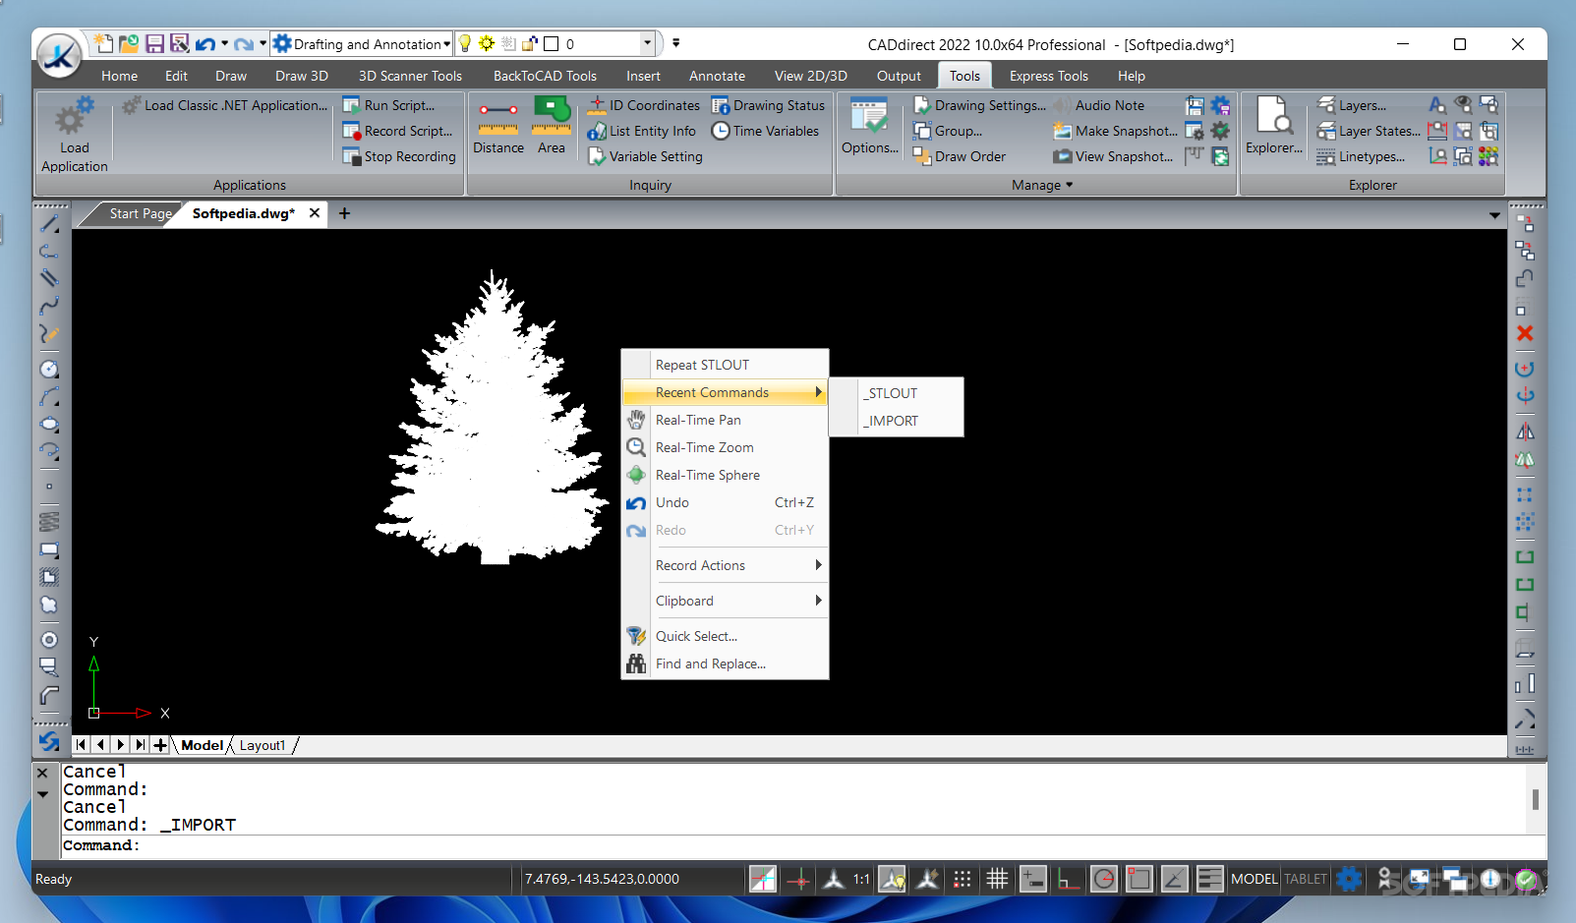Click the Save As icon with pencil
This screenshot has width=1576, height=923.
(x=179, y=43)
